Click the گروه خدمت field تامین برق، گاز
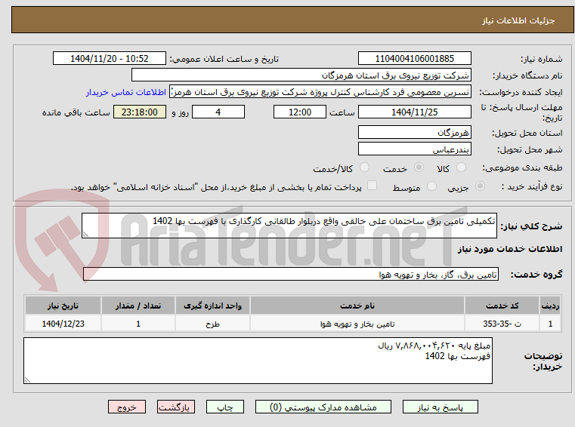The image size is (575, 427). (x=291, y=275)
